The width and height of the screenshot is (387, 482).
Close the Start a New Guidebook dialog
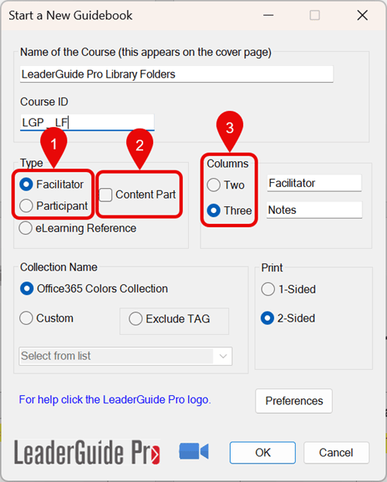pos(362,15)
